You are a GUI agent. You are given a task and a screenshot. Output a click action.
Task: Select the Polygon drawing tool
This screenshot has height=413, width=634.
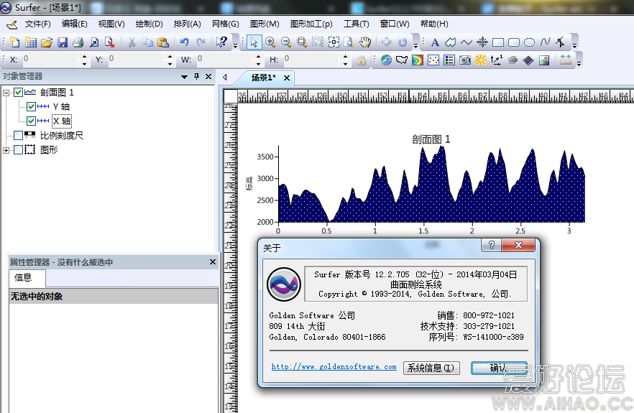(x=451, y=42)
